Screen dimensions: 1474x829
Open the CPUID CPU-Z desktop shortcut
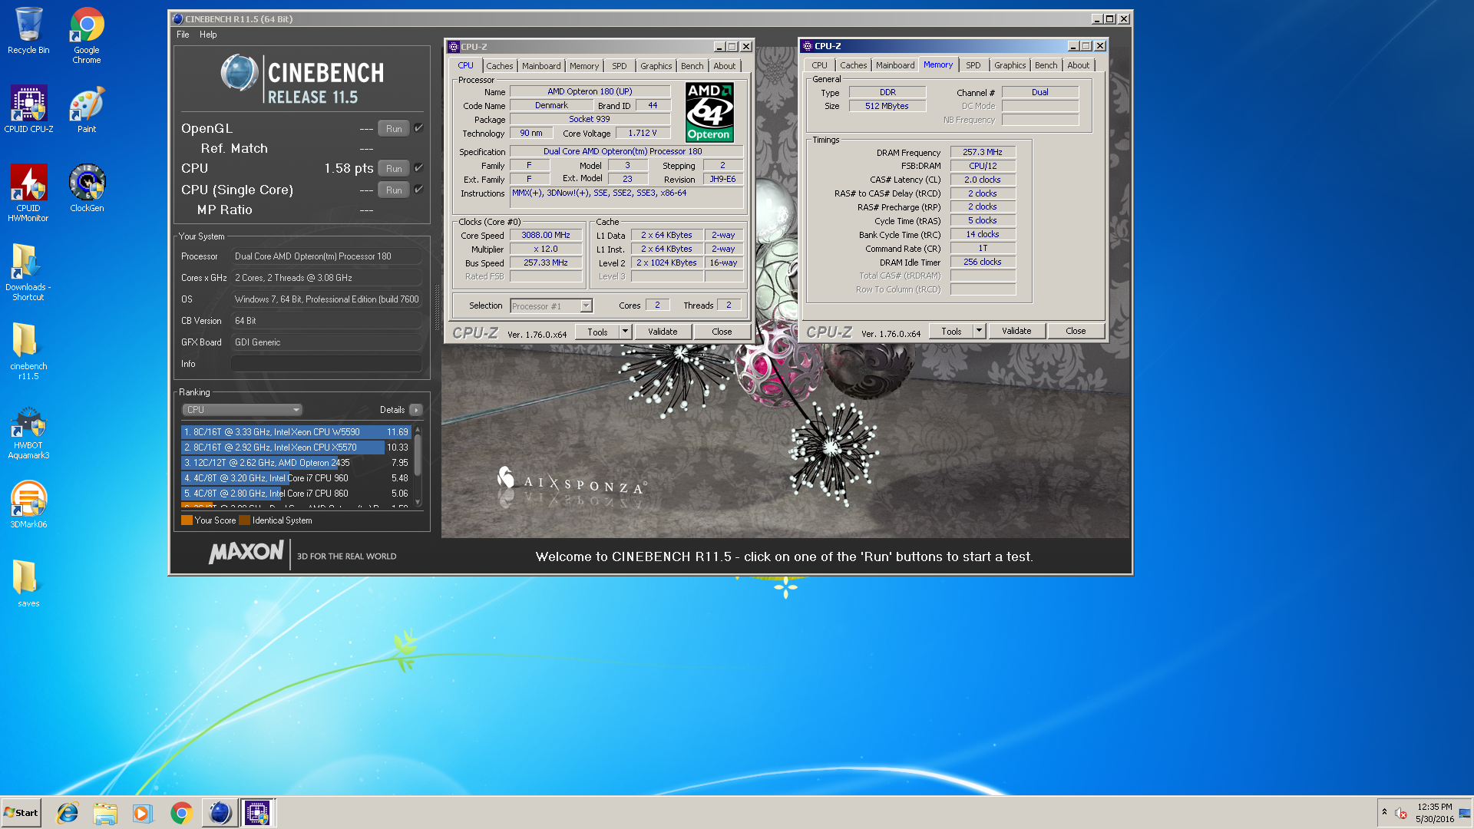tap(28, 109)
